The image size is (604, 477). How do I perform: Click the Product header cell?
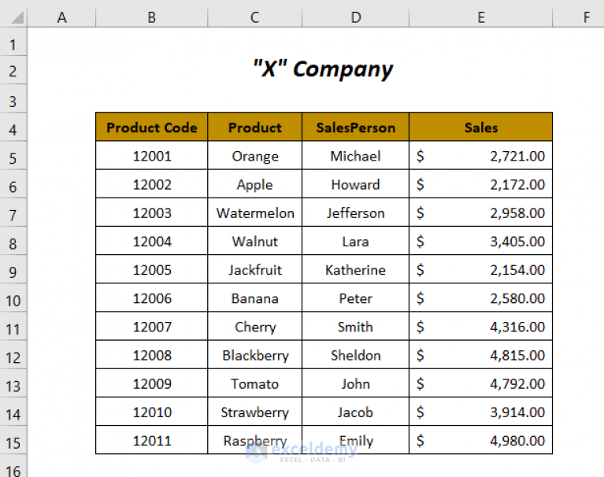click(254, 127)
